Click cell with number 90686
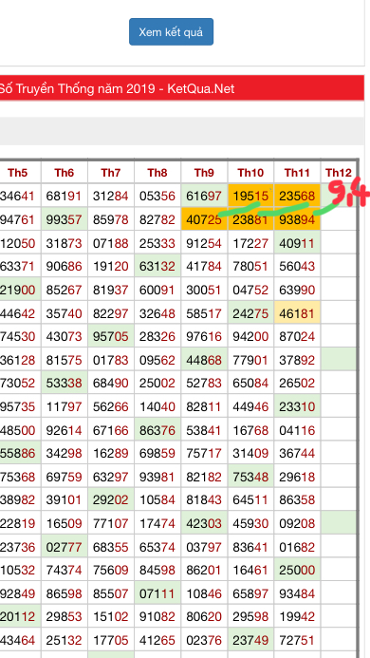The width and height of the screenshot is (370, 658). [65, 266]
